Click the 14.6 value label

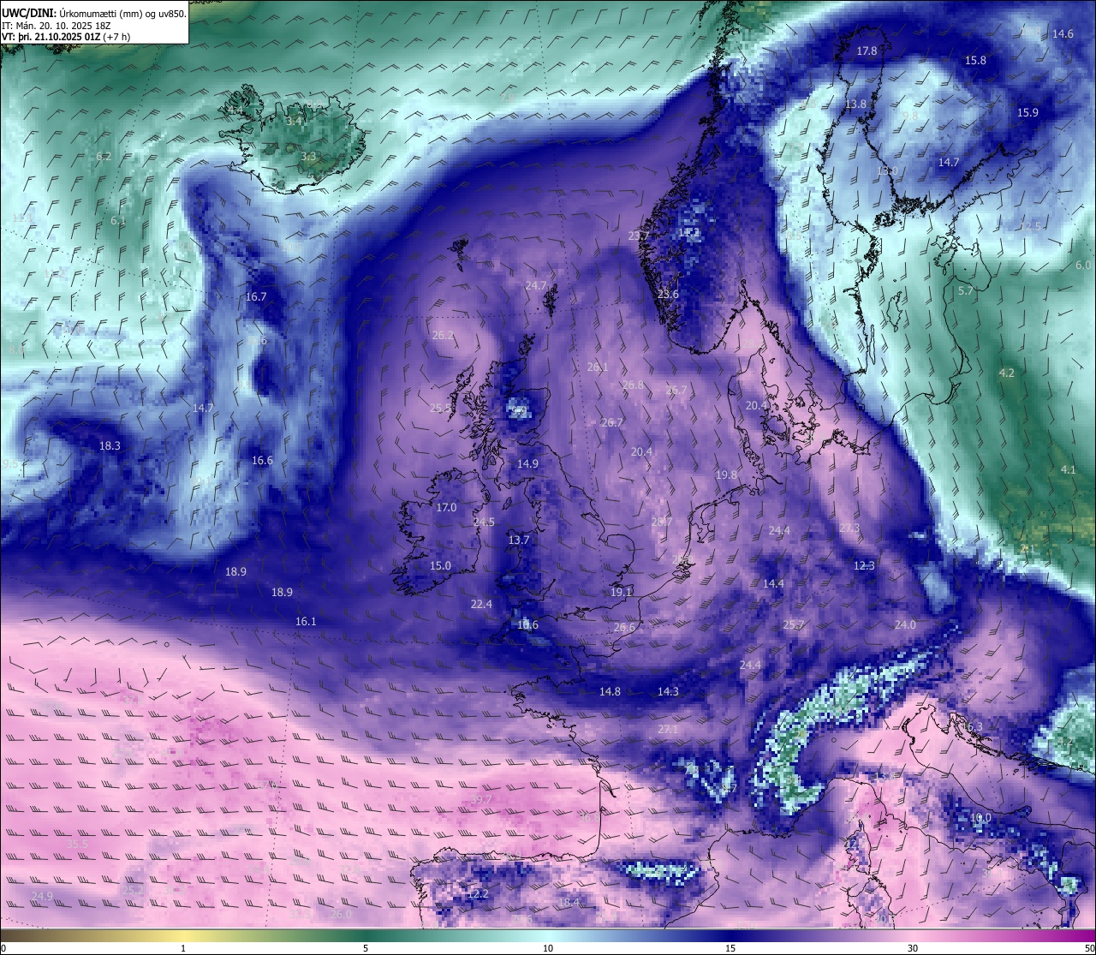(1063, 34)
